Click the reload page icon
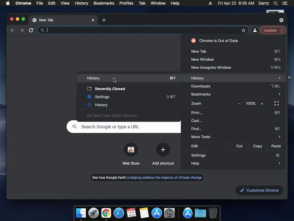The height and width of the screenshot is (221, 294). pyautogui.click(x=31, y=30)
